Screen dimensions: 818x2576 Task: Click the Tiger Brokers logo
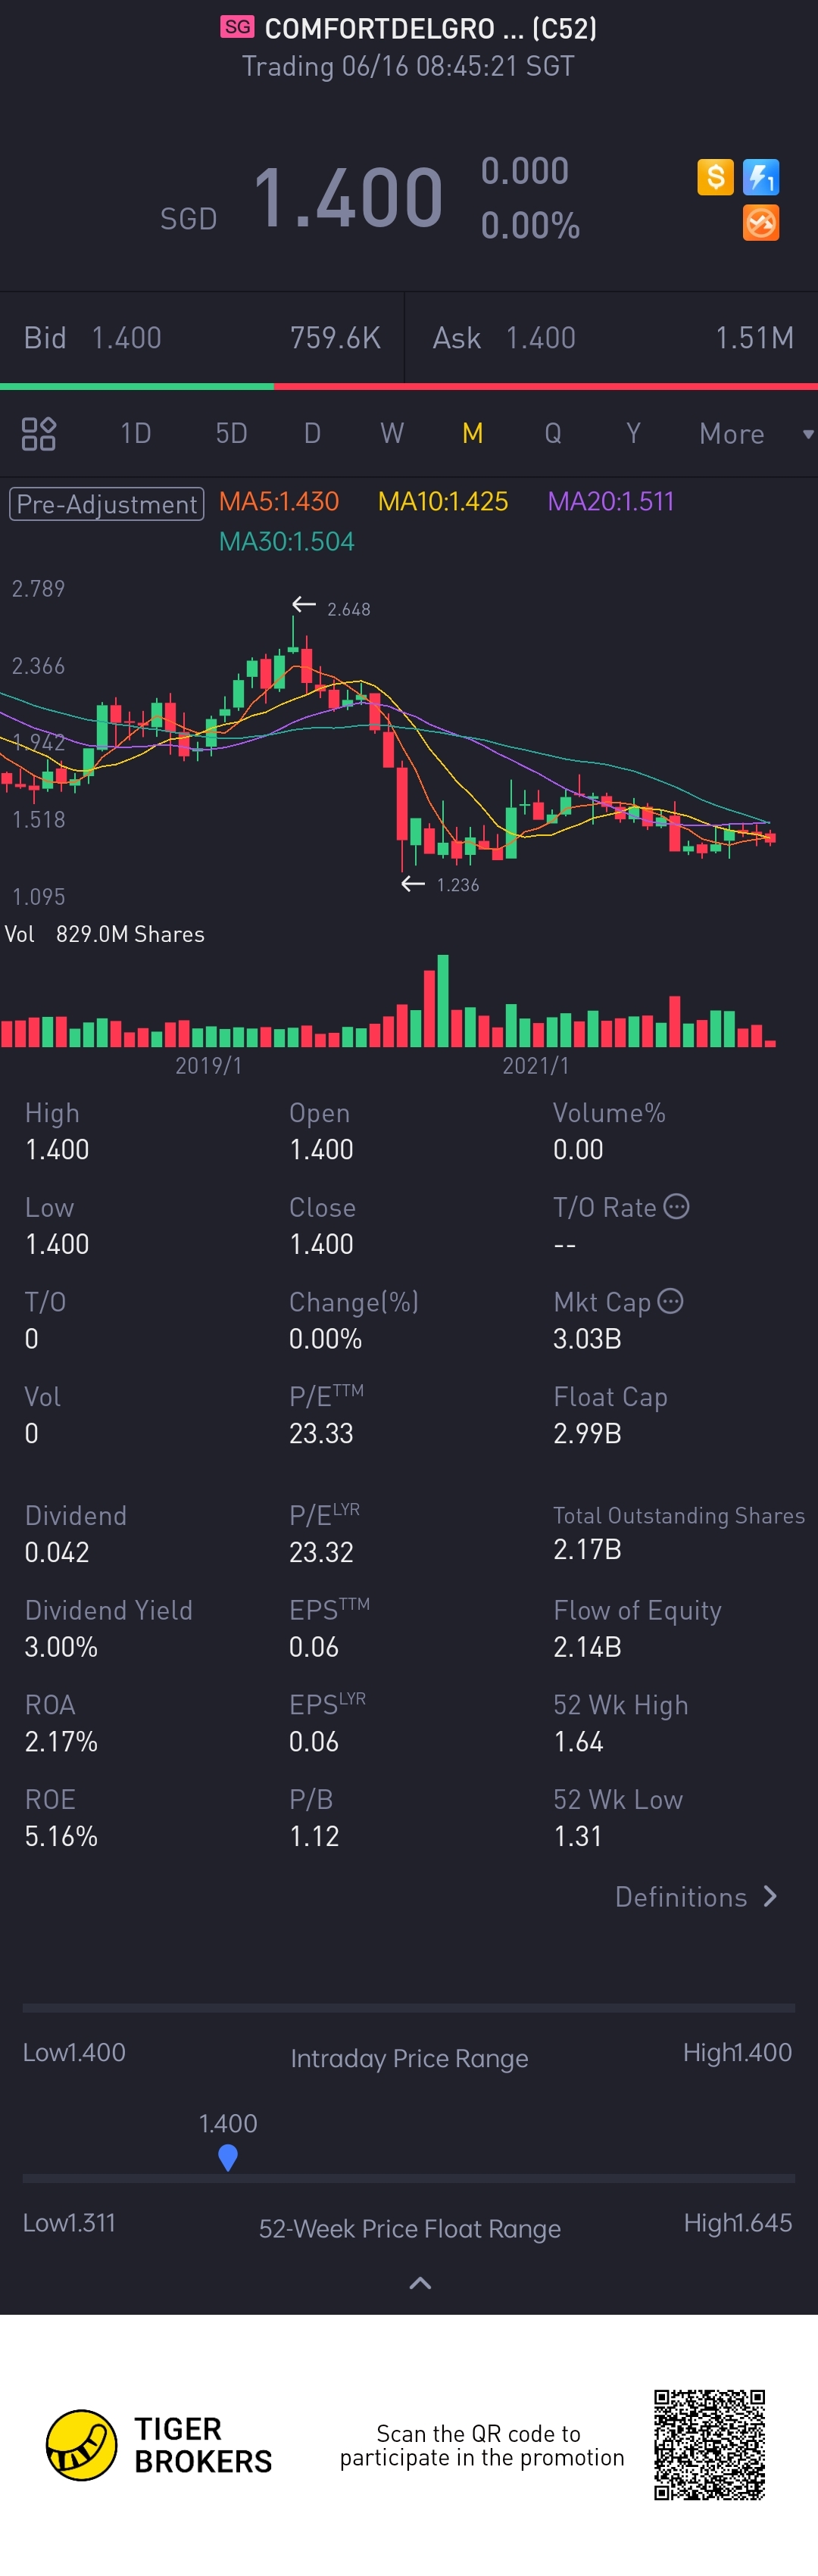coord(82,2444)
